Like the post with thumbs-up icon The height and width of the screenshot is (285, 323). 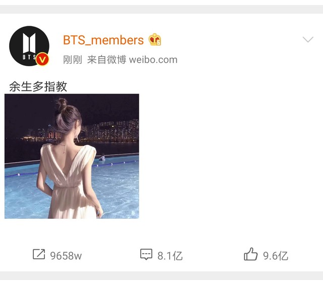251,254
